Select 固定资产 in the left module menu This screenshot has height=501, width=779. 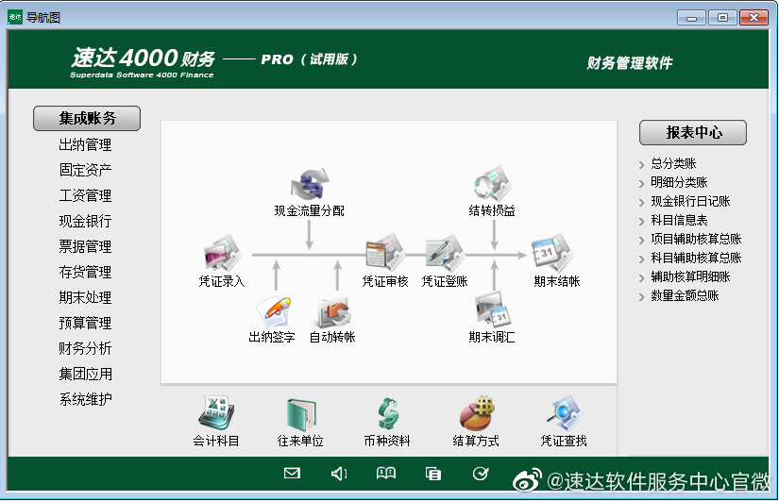click(85, 170)
